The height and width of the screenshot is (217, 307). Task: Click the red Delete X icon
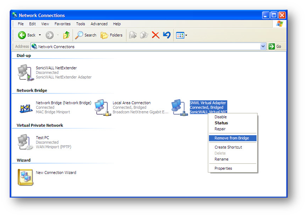pos(156,35)
